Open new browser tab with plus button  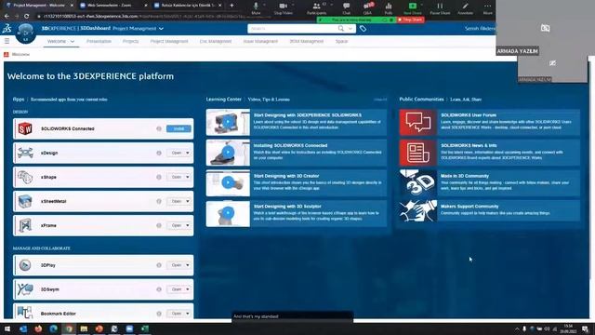[231, 6]
